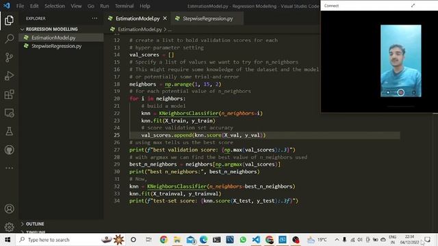Screen dimensions: 438x246
Task: Open the Windows Start menu
Action: (8, 240)
